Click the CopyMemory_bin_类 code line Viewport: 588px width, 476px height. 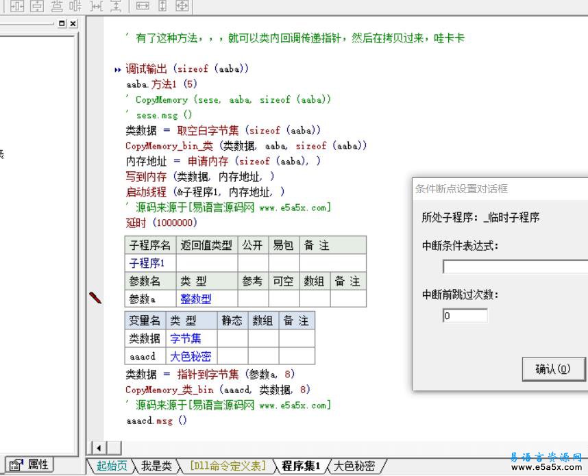click(246, 146)
